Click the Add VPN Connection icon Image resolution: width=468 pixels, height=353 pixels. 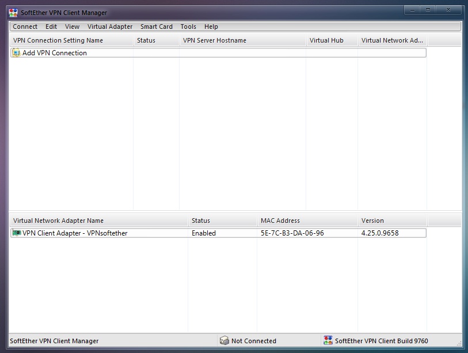click(16, 53)
